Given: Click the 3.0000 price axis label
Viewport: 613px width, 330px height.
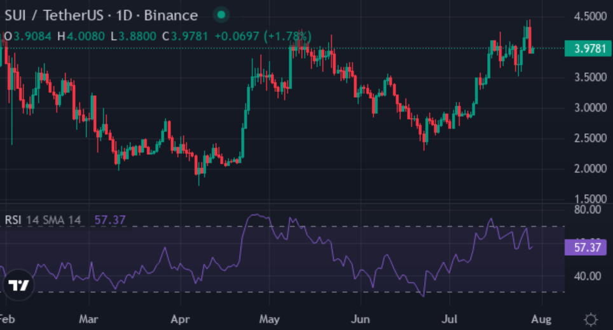Looking at the screenshot, I should point(590,108).
